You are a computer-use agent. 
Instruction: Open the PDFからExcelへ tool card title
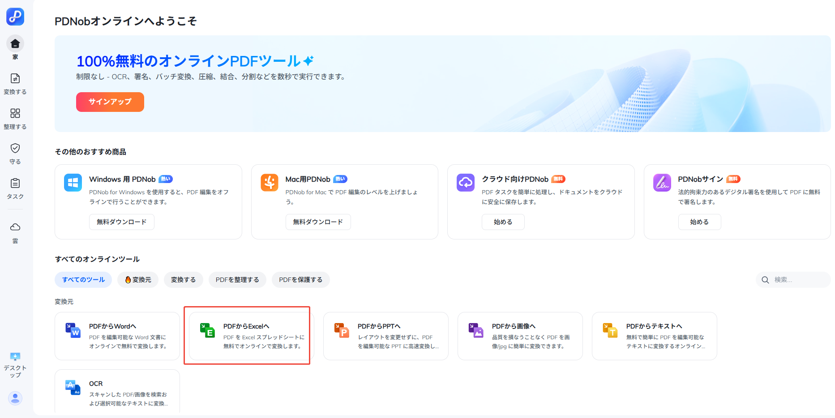point(246,326)
